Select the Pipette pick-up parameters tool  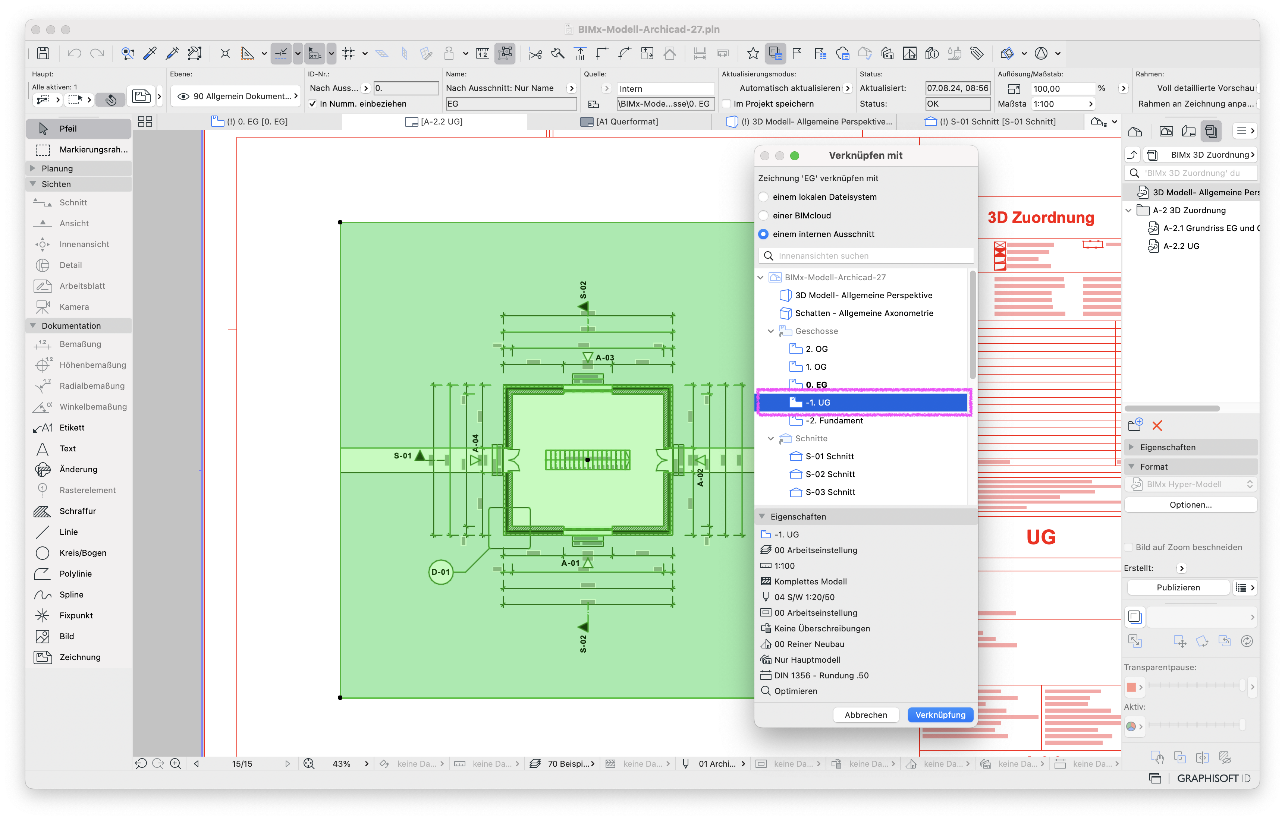click(x=150, y=53)
